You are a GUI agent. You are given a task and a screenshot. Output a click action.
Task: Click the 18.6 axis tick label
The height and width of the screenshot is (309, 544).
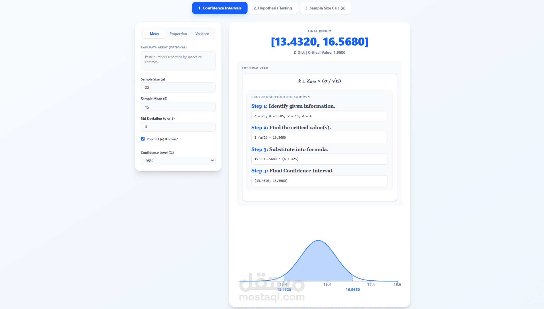pyautogui.click(x=397, y=284)
